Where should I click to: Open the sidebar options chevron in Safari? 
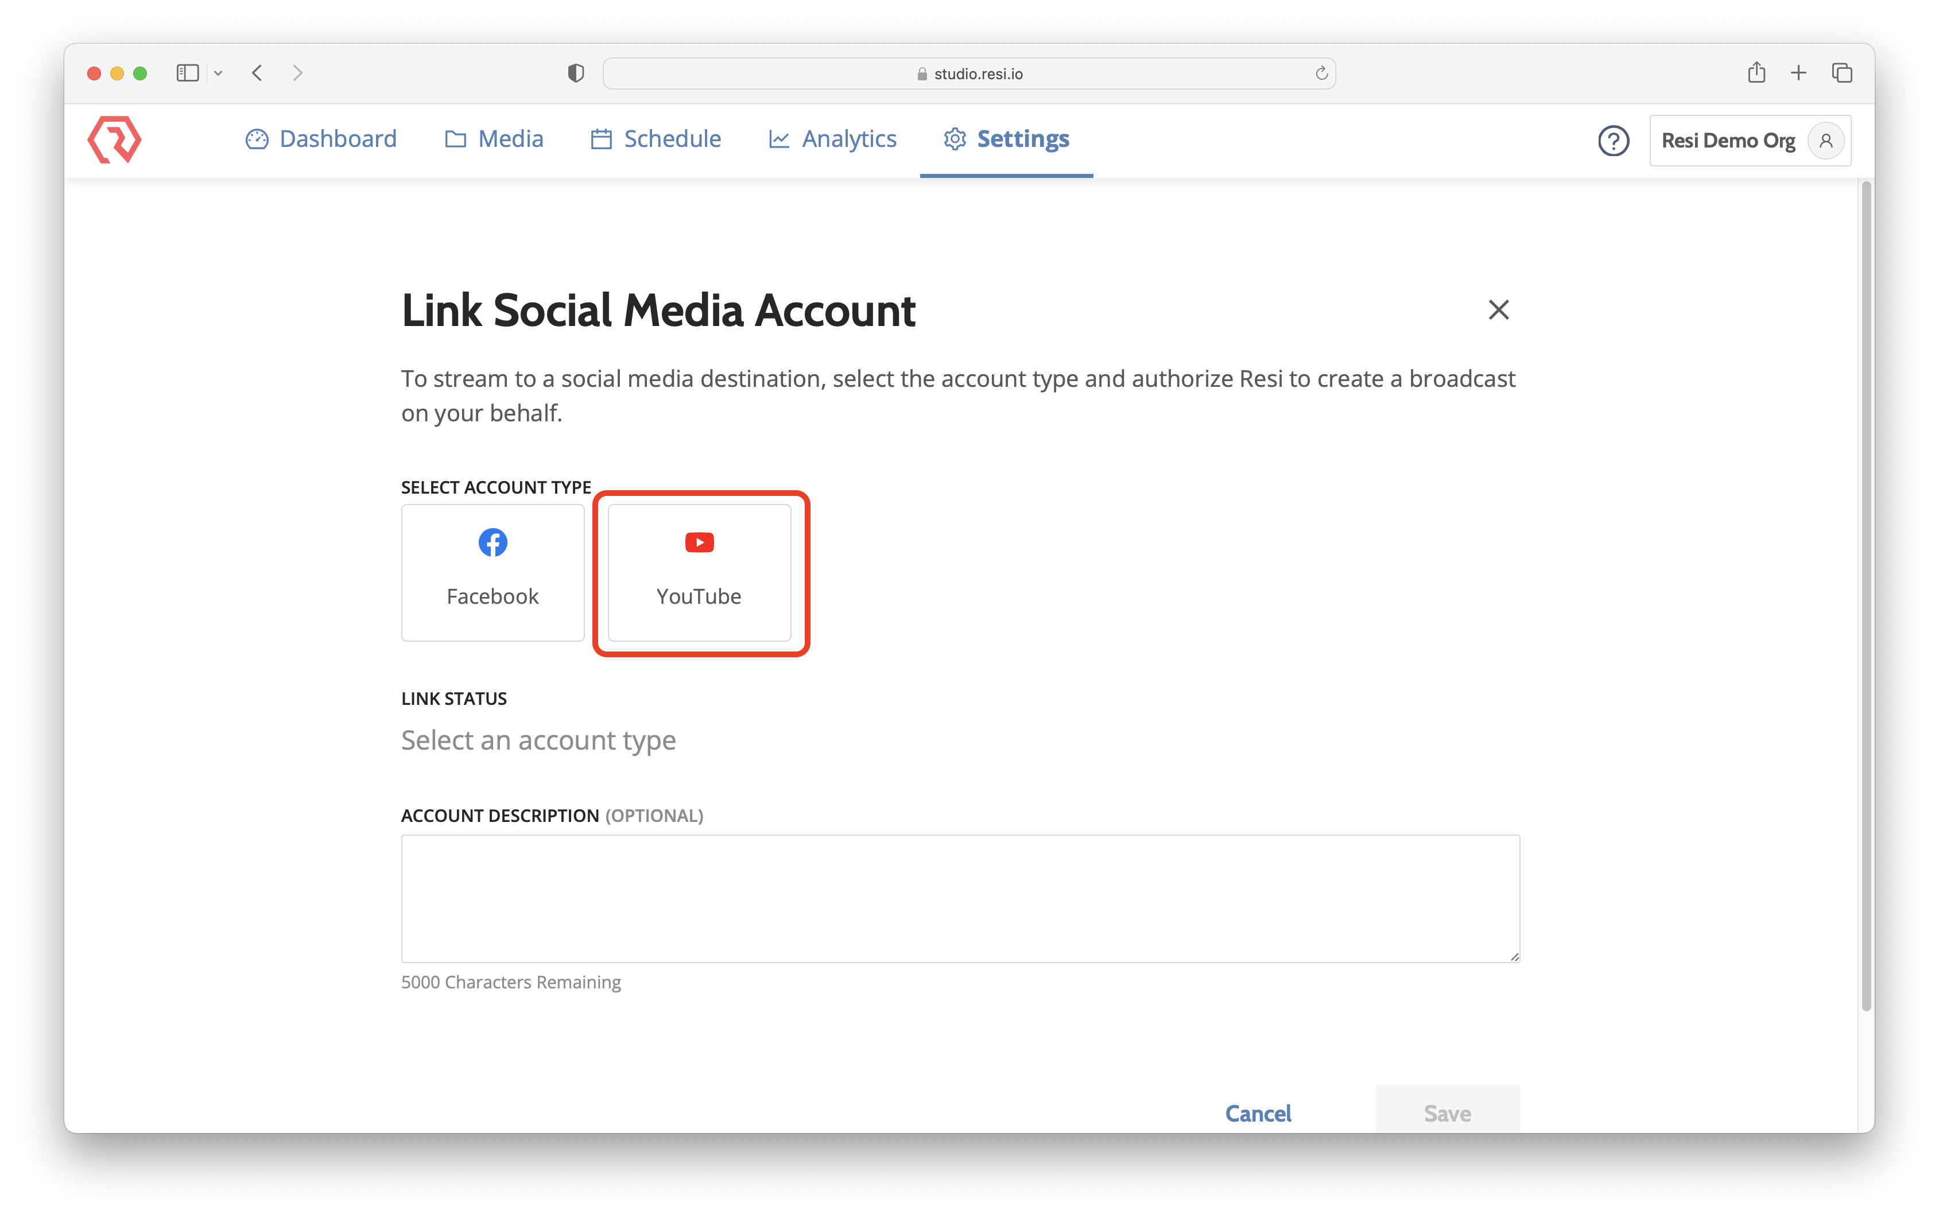[x=218, y=72]
